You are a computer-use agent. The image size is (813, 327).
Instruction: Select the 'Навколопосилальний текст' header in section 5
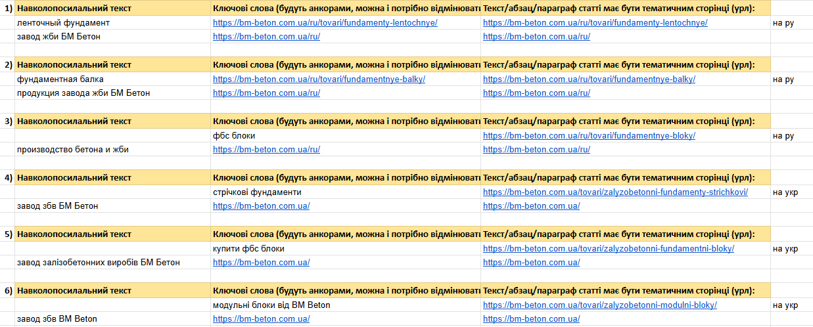112,234
